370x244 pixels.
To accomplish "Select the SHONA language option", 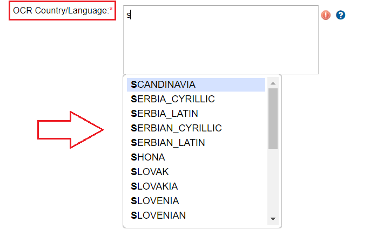I will (x=148, y=157).
